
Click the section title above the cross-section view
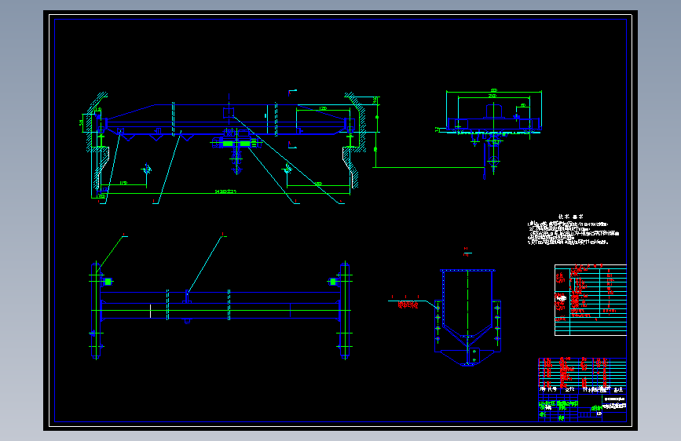467,251
